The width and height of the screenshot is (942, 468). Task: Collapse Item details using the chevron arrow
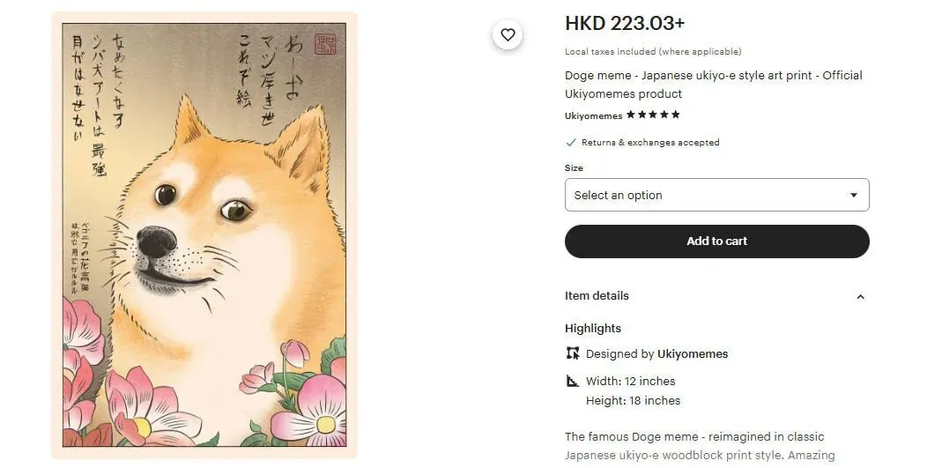pos(860,297)
